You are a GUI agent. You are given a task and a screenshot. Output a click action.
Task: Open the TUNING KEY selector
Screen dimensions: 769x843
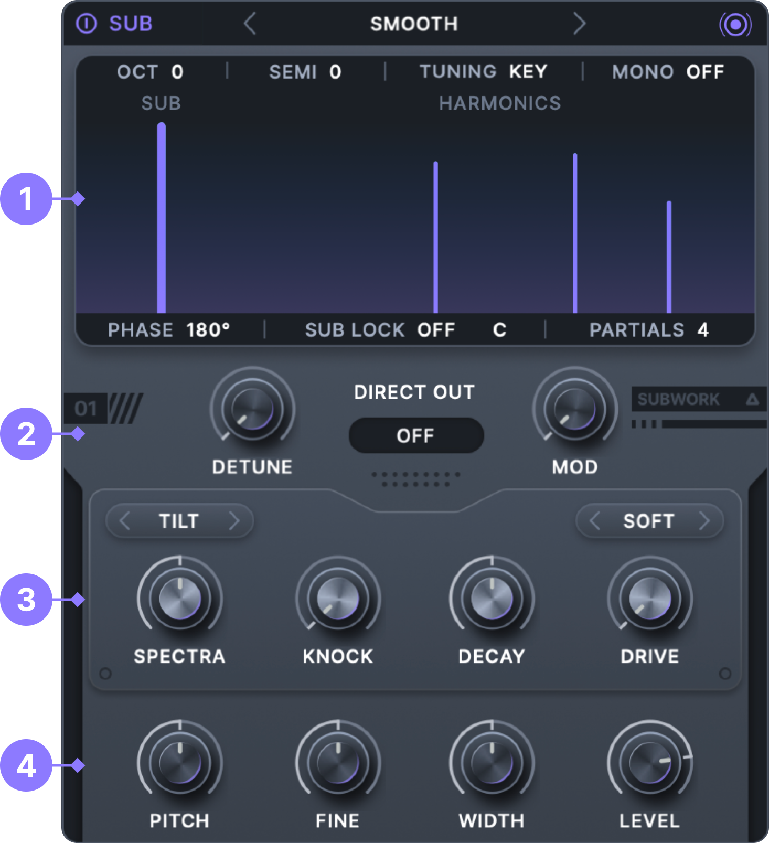click(x=528, y=72)
